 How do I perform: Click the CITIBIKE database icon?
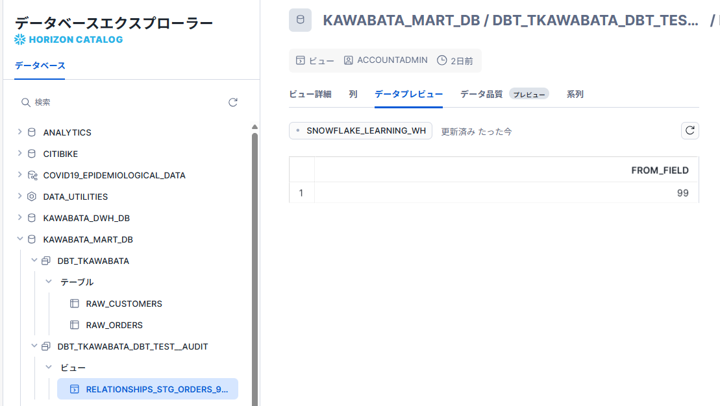pyautogui.click(x=32, y=154)
